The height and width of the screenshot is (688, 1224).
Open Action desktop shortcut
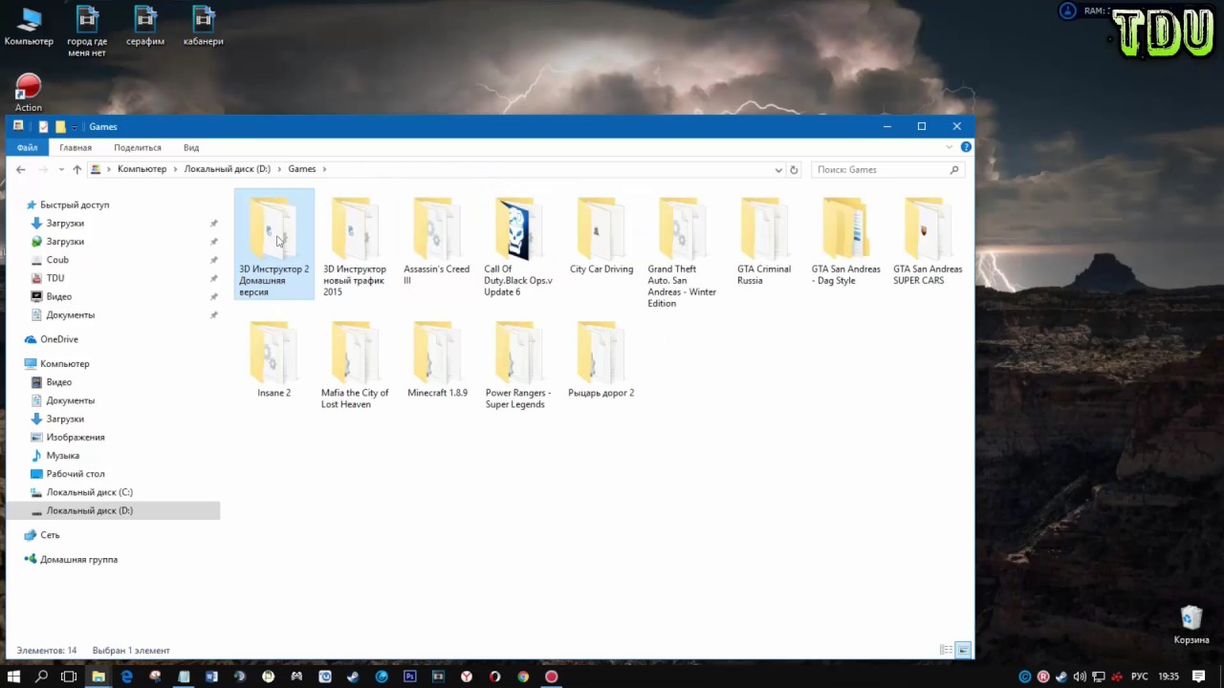(x=29, y=93)
